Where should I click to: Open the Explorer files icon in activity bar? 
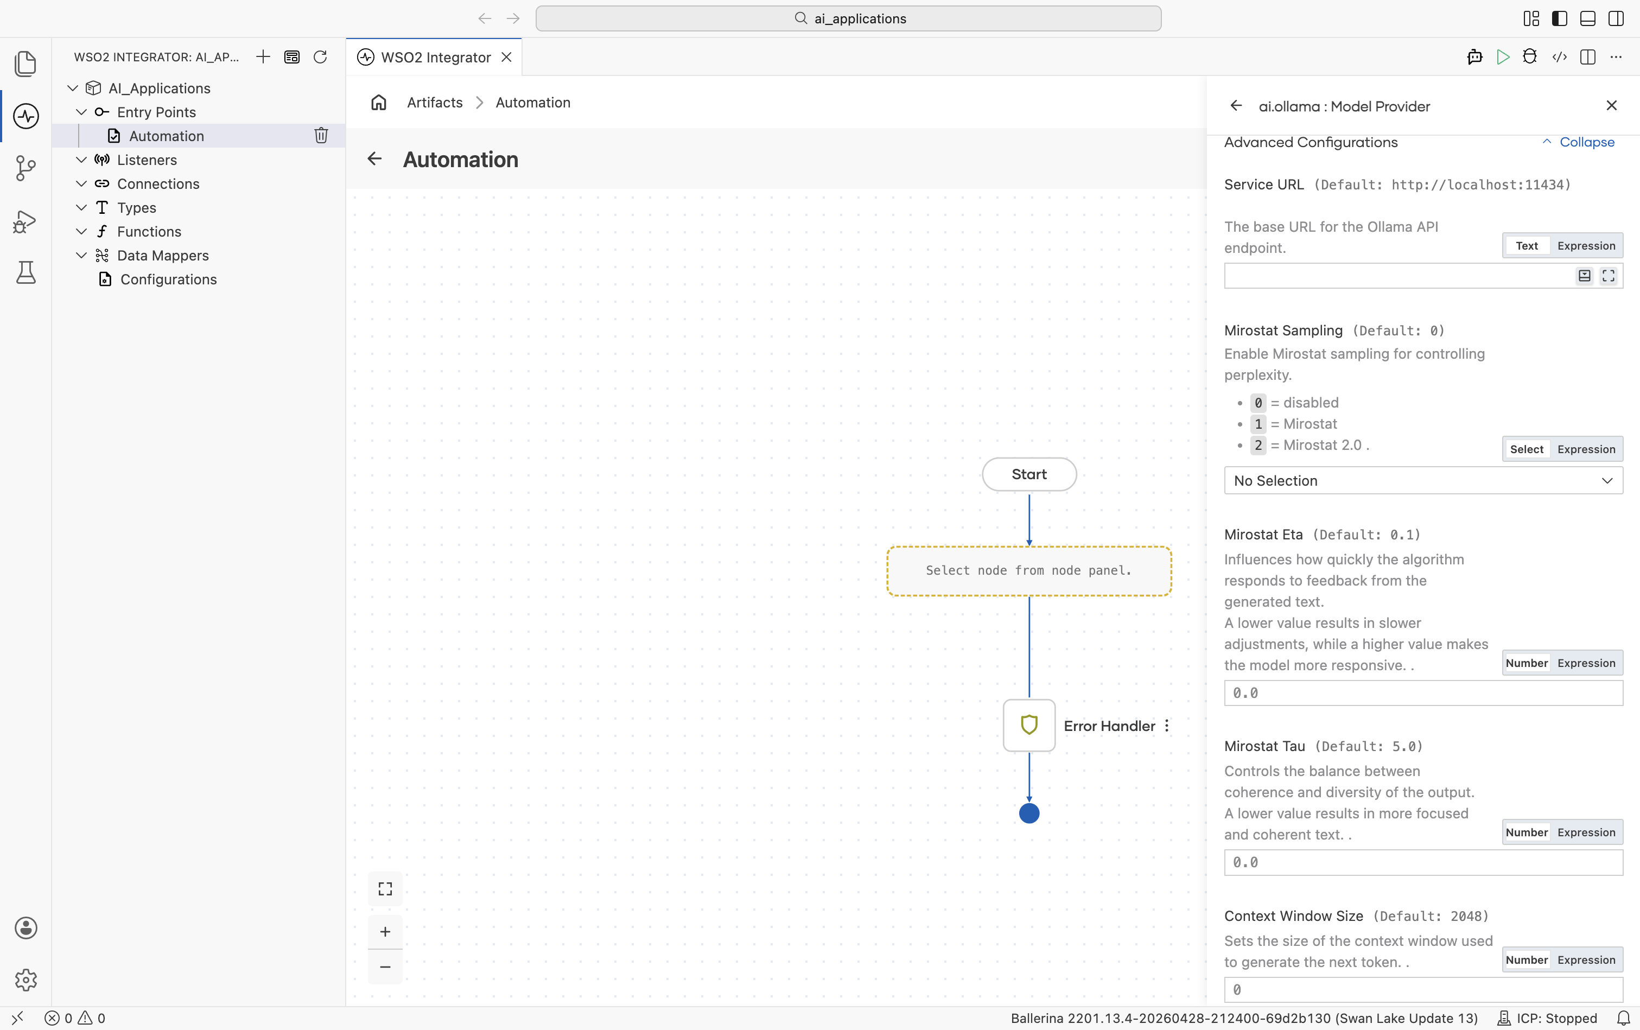26,63
